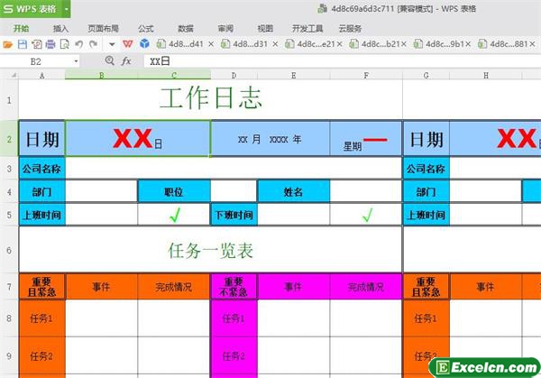Open the 开始 ribbon tab

[x=21, y=28]
